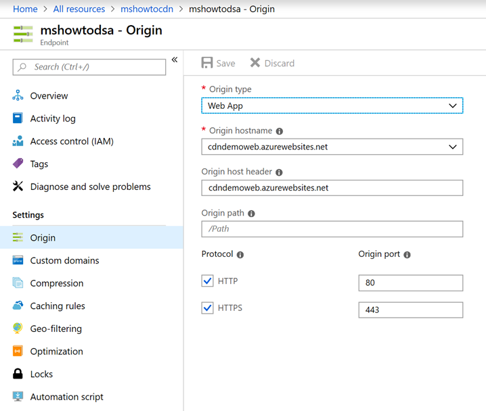Uncheck the HTTP protocol checkbox
The height and width of the screenshot is (411, 486).
tap(207, 281)
